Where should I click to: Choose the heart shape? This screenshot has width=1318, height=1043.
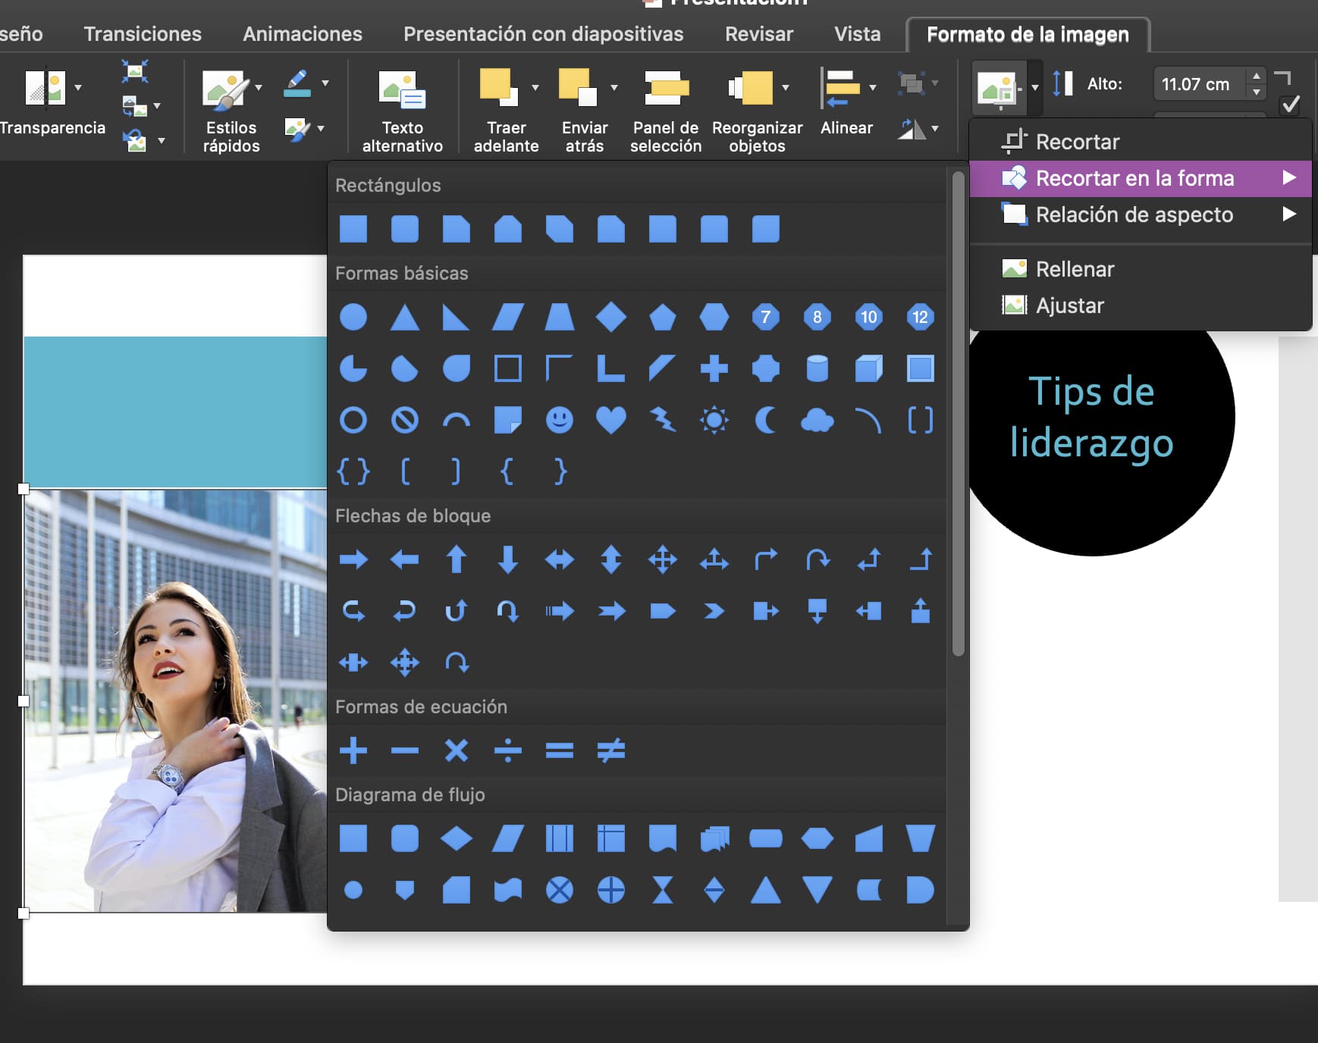click(x=611, y=420)
